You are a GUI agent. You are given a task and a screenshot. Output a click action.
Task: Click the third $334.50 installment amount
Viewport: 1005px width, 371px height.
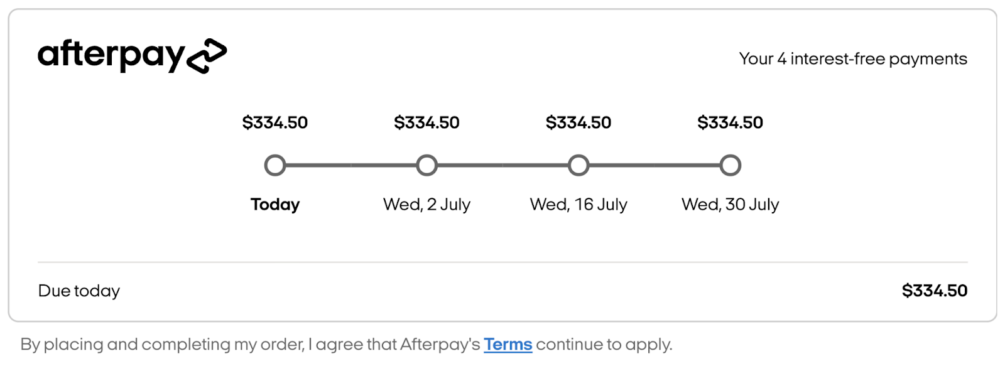(x=579, y=122)
